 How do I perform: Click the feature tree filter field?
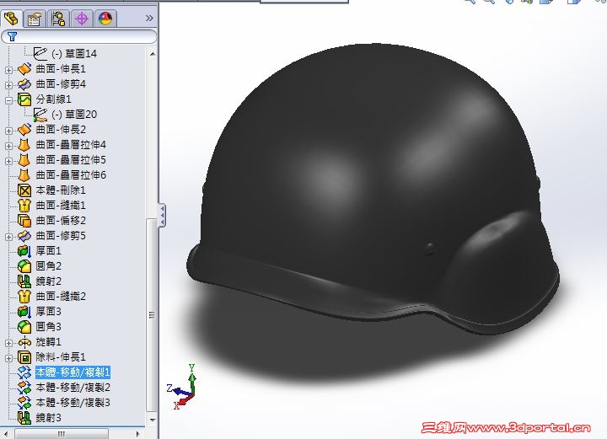pyautogui.click(x=79, y=37)
